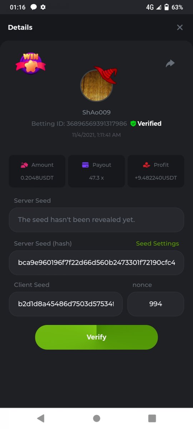Tap the Betting ID number
193x429 pixels.
coord(96,124)
